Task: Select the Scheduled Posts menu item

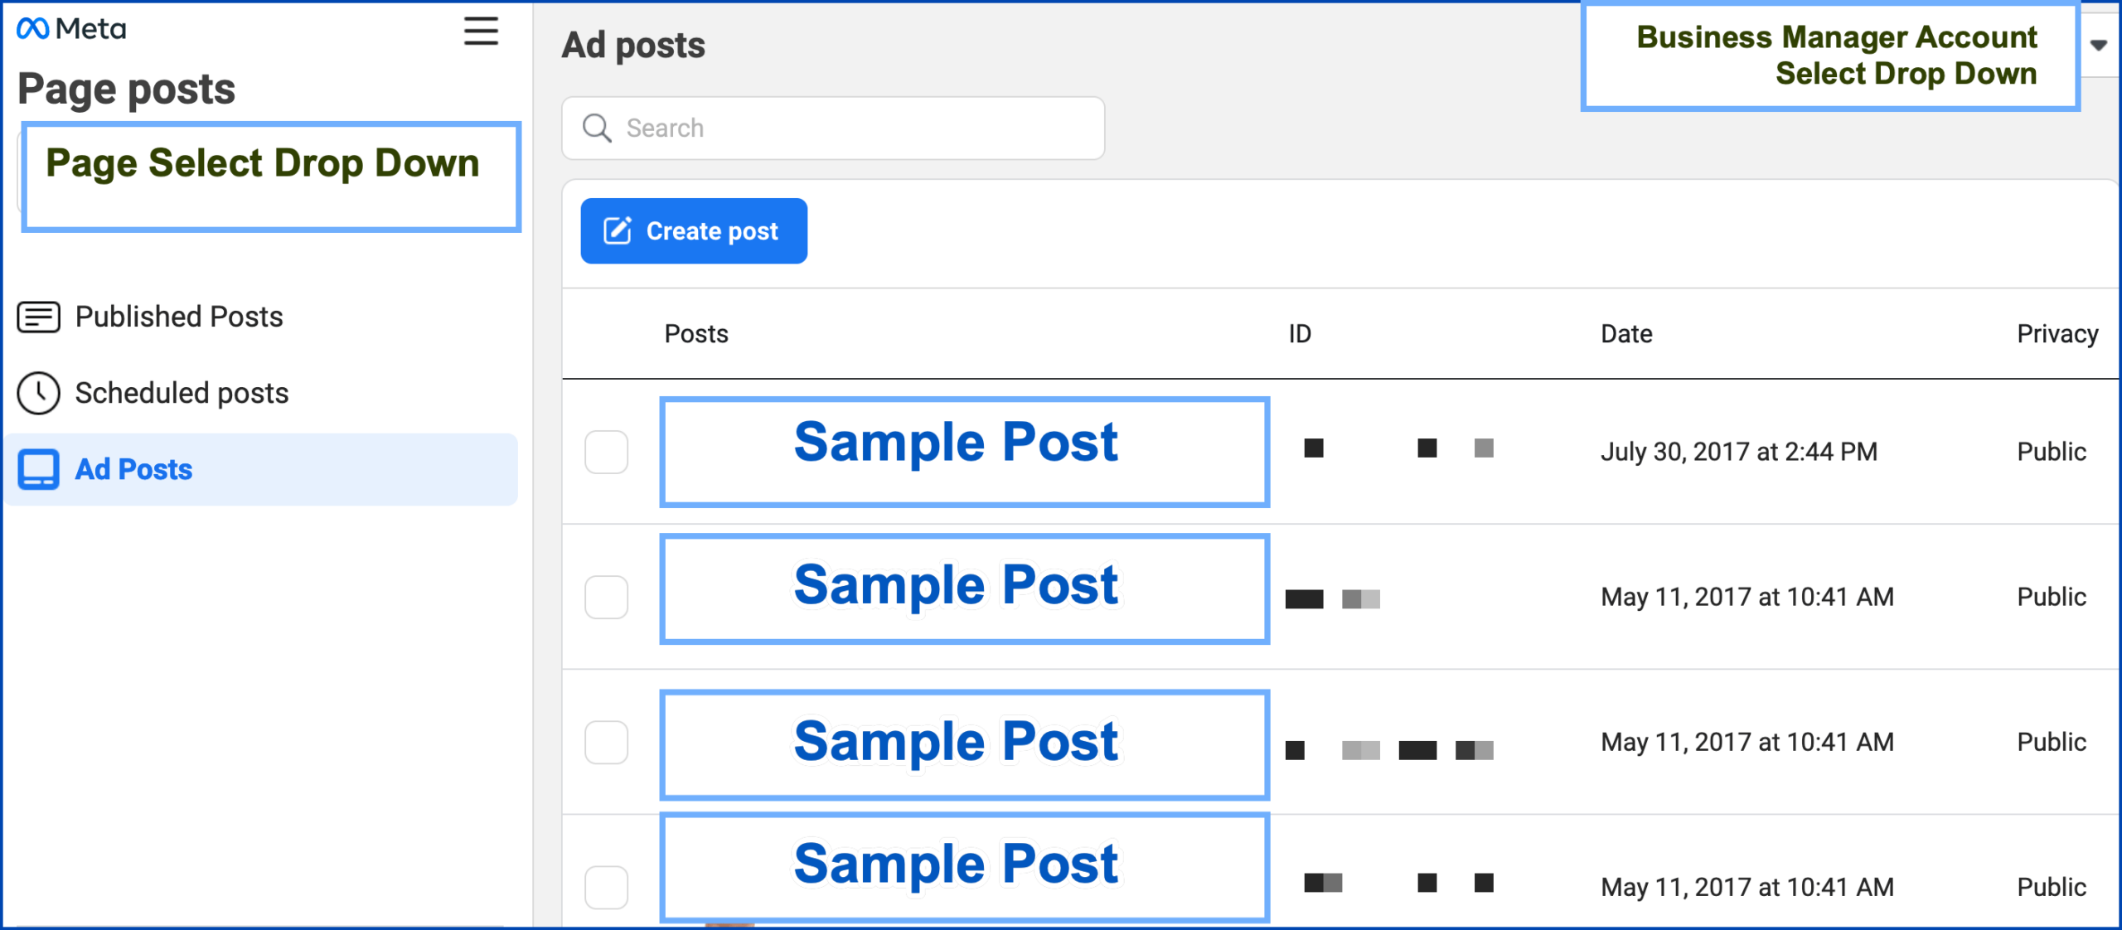Action: coord(182,393)
